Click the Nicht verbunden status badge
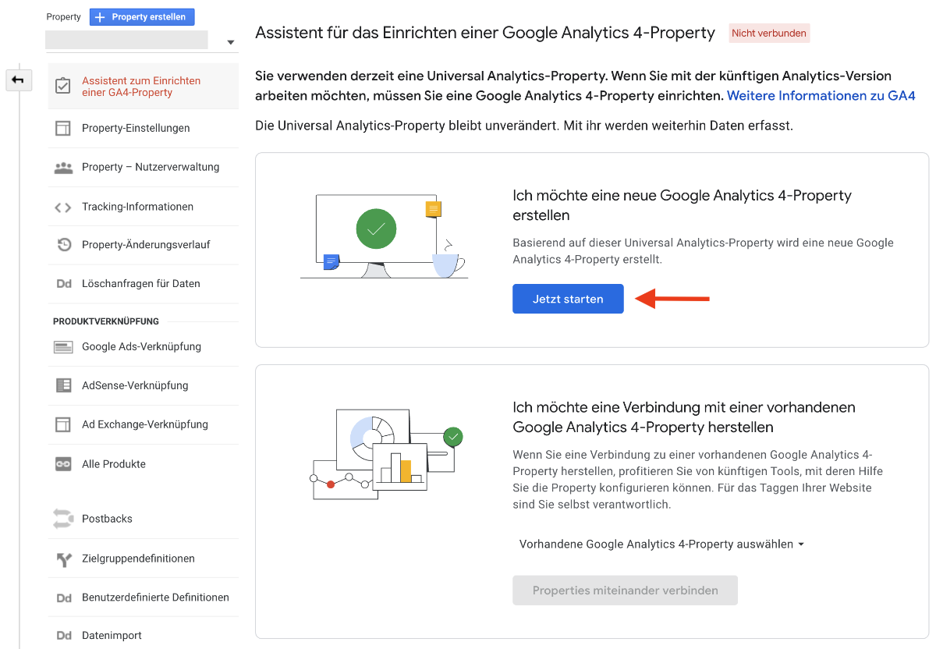Viewport: 936px width, 649px height. (769, 33)
